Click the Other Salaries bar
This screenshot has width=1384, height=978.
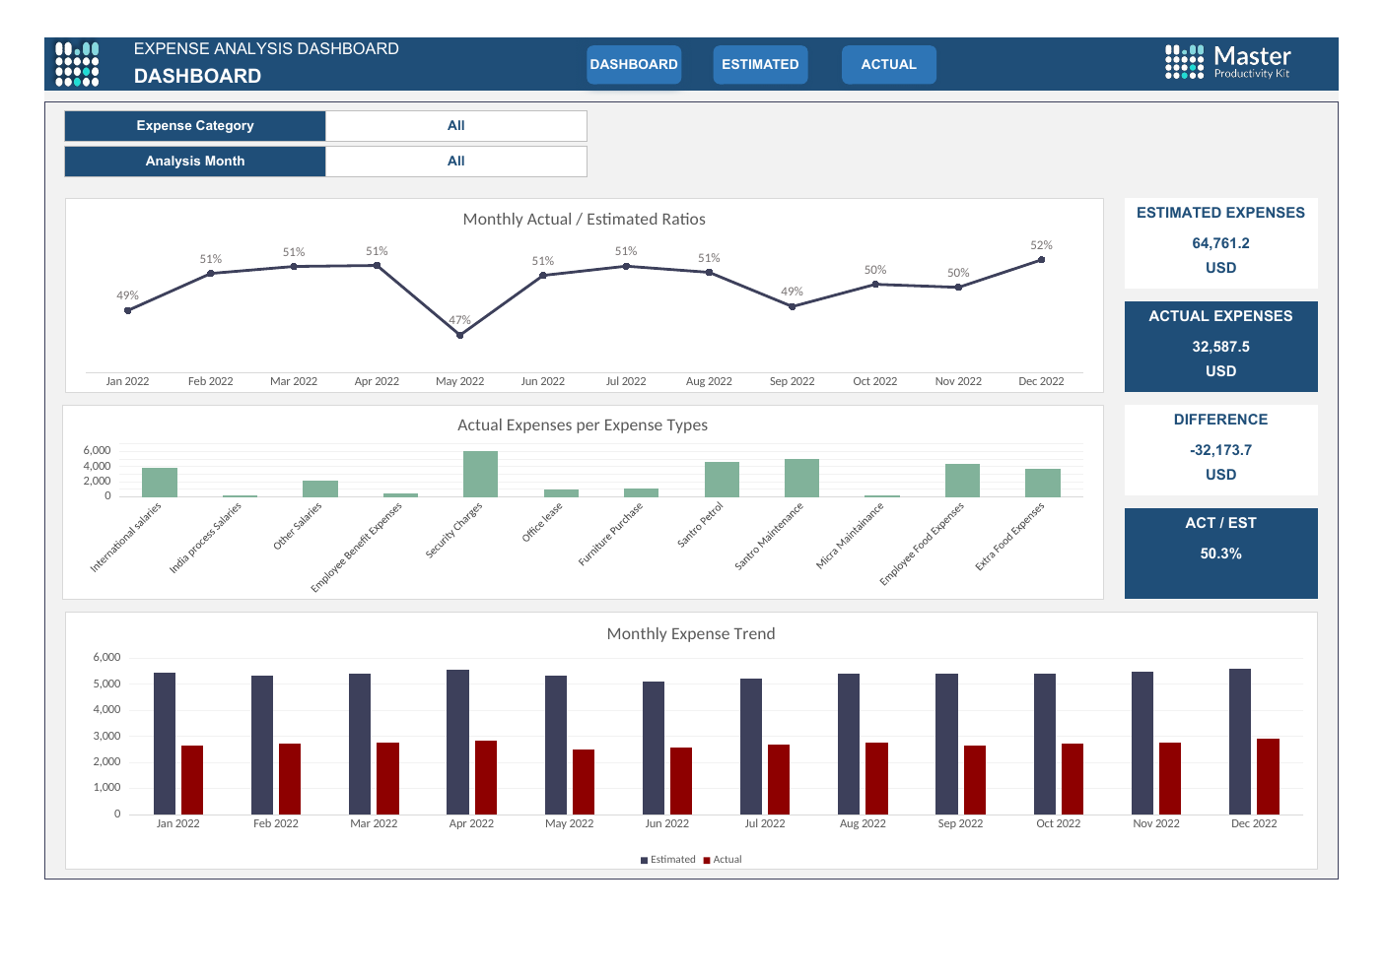tap(320, 489)
